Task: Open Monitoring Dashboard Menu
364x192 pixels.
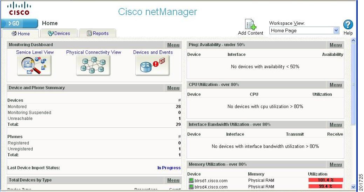Action: tap(173, 45)
